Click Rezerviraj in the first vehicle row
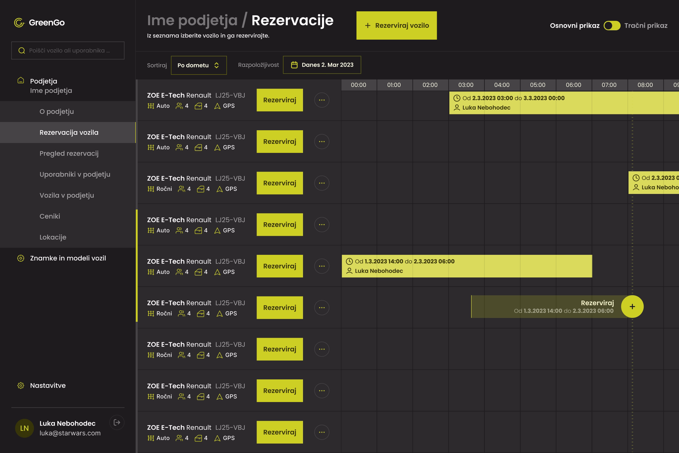Viewport: 679px width, 453px height. [280, 100]
